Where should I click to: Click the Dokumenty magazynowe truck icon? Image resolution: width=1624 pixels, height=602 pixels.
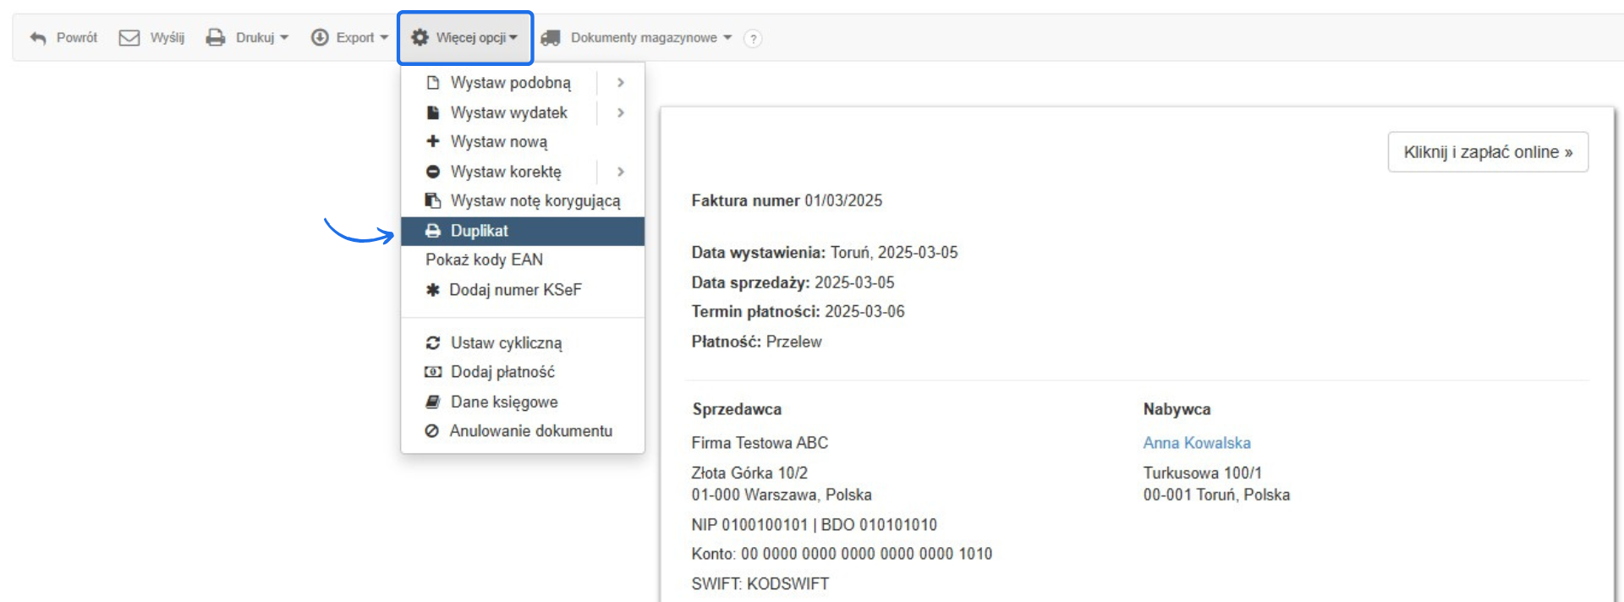pos(551,37)
